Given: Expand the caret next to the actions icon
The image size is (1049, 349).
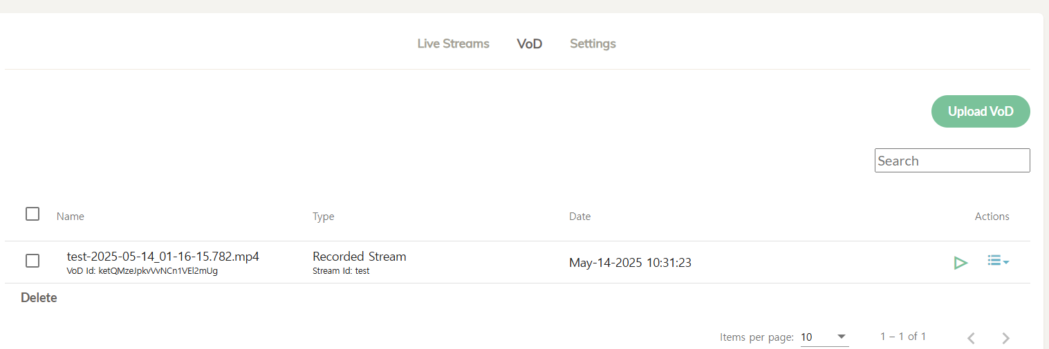Looking at the screenshot, I should (1006, 262).
